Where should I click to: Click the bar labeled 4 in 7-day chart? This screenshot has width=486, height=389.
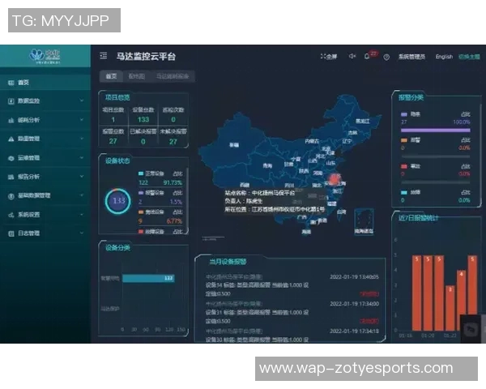(462, 301)
